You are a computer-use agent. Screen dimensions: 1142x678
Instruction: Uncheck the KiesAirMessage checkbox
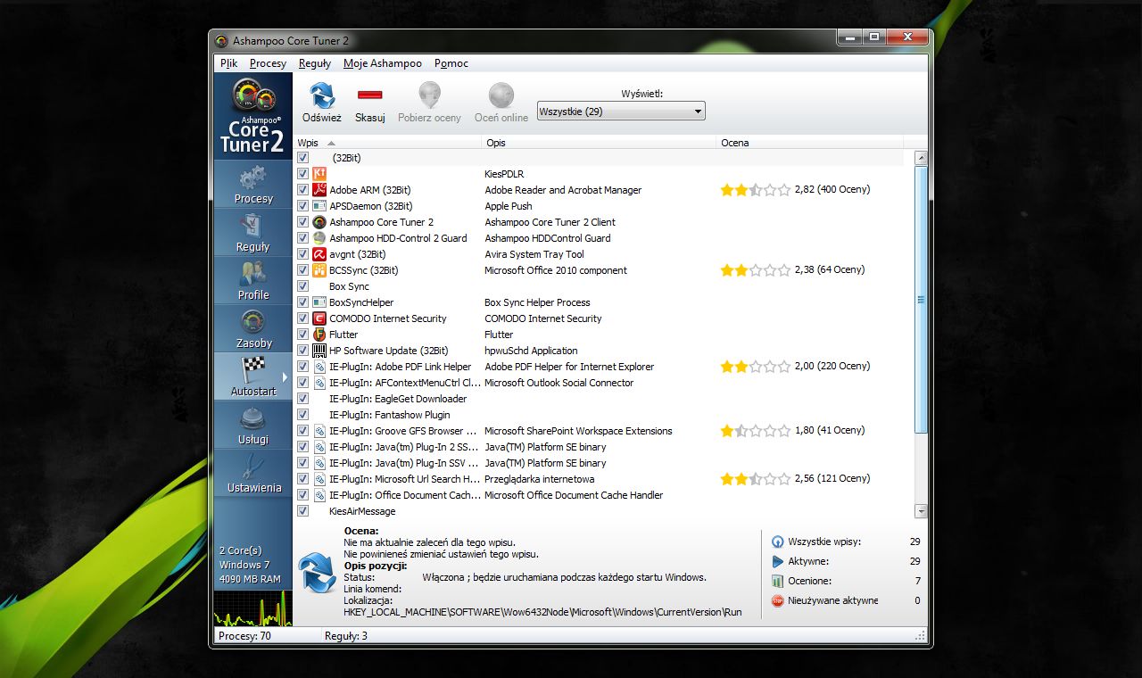[x=303, y=511]
